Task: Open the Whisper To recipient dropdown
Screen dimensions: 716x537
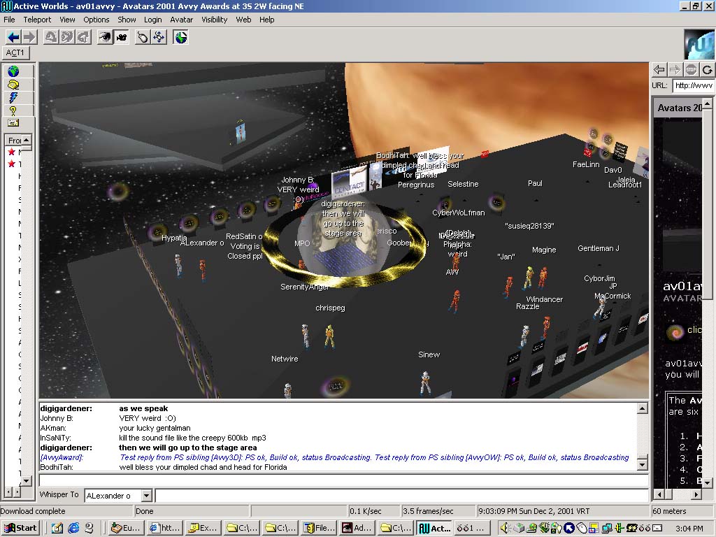Action: pos(146,496)
